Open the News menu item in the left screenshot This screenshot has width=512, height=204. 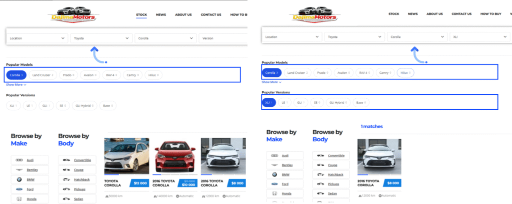tap(160, 15)
